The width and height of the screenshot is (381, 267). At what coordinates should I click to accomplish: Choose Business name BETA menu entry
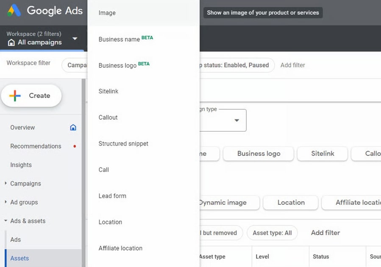click(143, 39)
